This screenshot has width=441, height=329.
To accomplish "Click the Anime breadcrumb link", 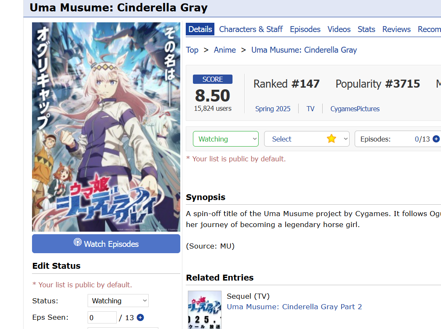I will (x=225, y=50).
